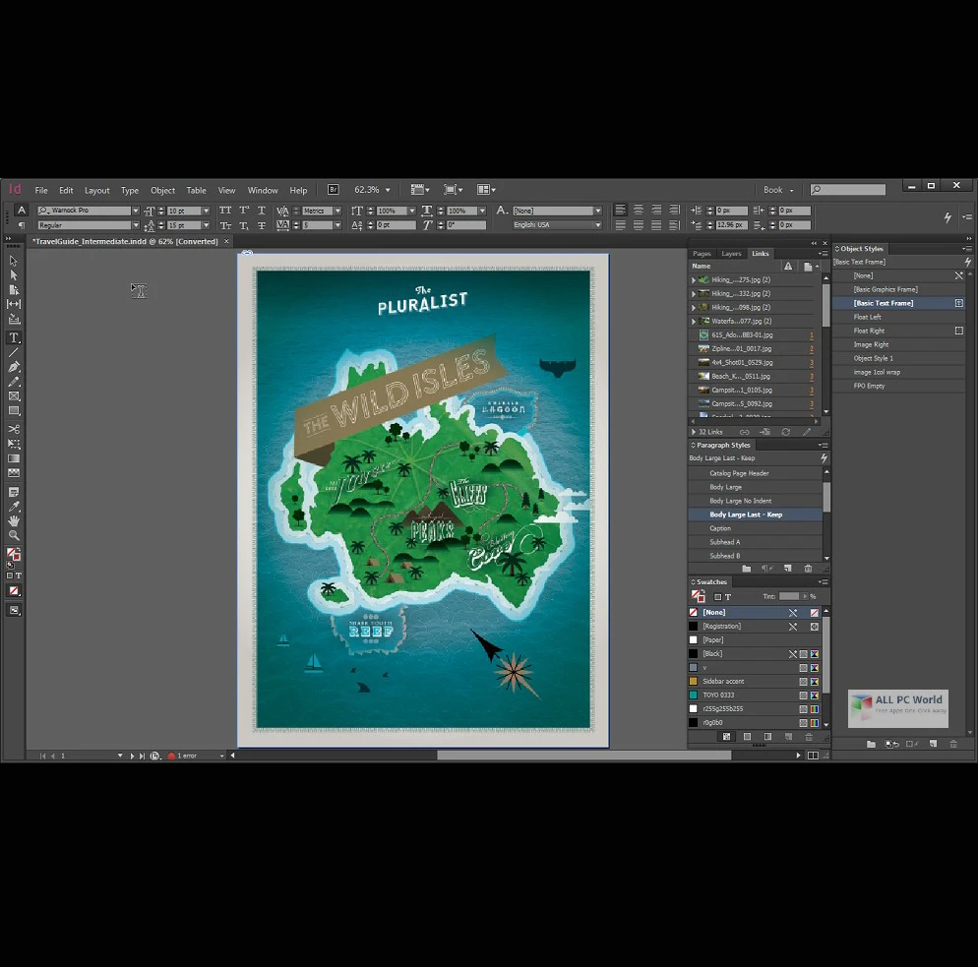Select the Zoom magnifier tool

[x=14, y=535]
